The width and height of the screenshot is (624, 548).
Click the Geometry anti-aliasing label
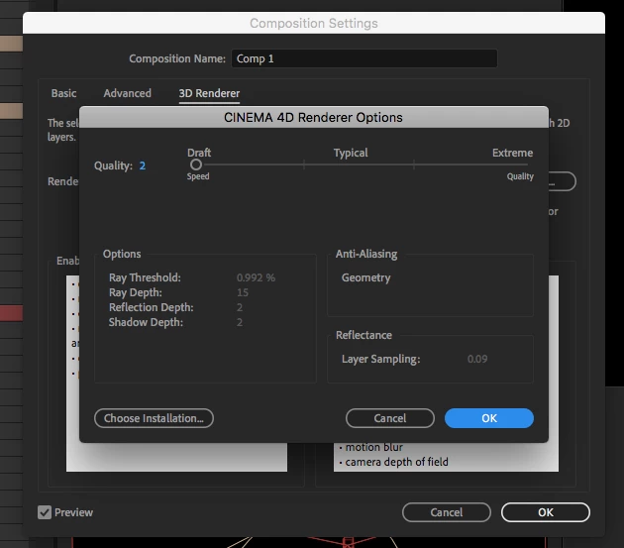(365, 277)
